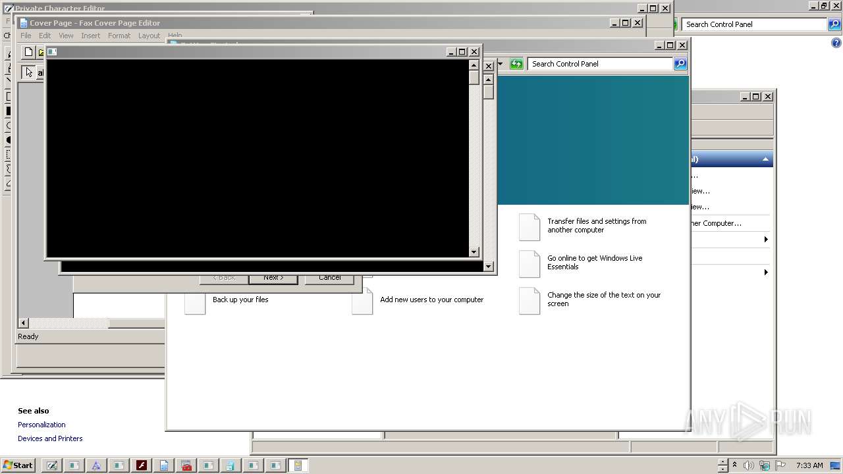843x474 pixels.
Task: Open Insert menu in Fax Cover Page Editor
Action: pyautogui.click(x=91, y=36)
